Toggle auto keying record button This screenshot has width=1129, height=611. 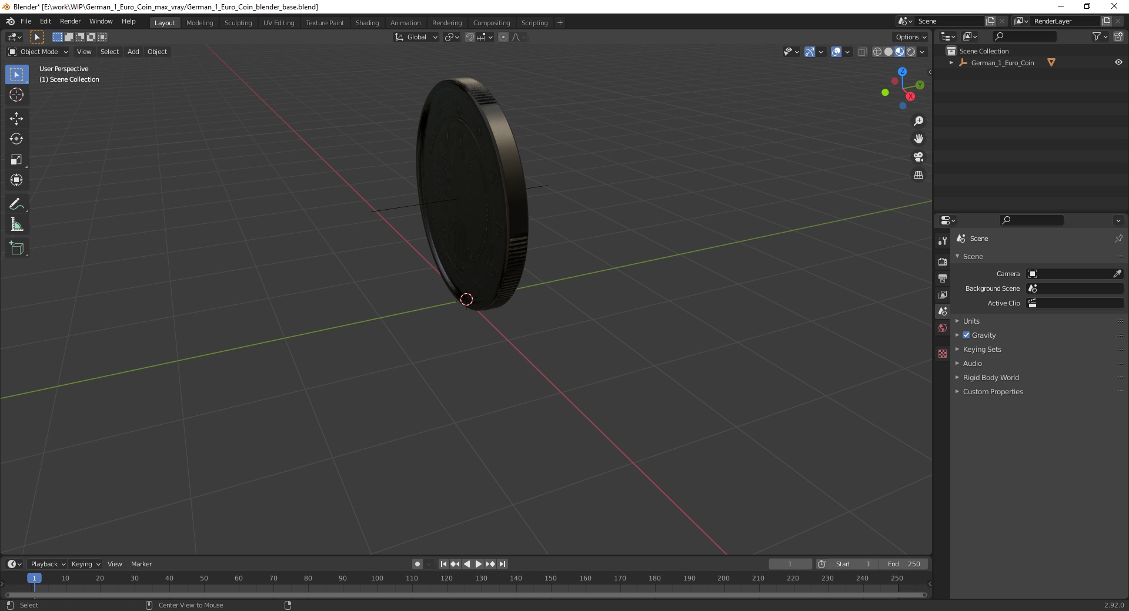(417, 564)
